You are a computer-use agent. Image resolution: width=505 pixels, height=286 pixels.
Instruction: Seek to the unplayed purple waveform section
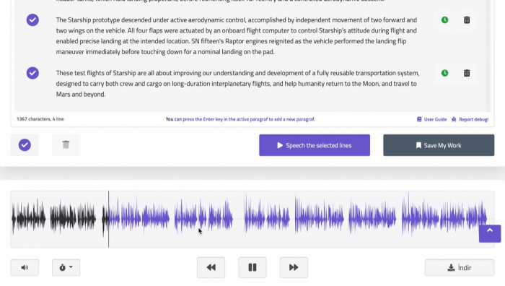pos(298,220)
